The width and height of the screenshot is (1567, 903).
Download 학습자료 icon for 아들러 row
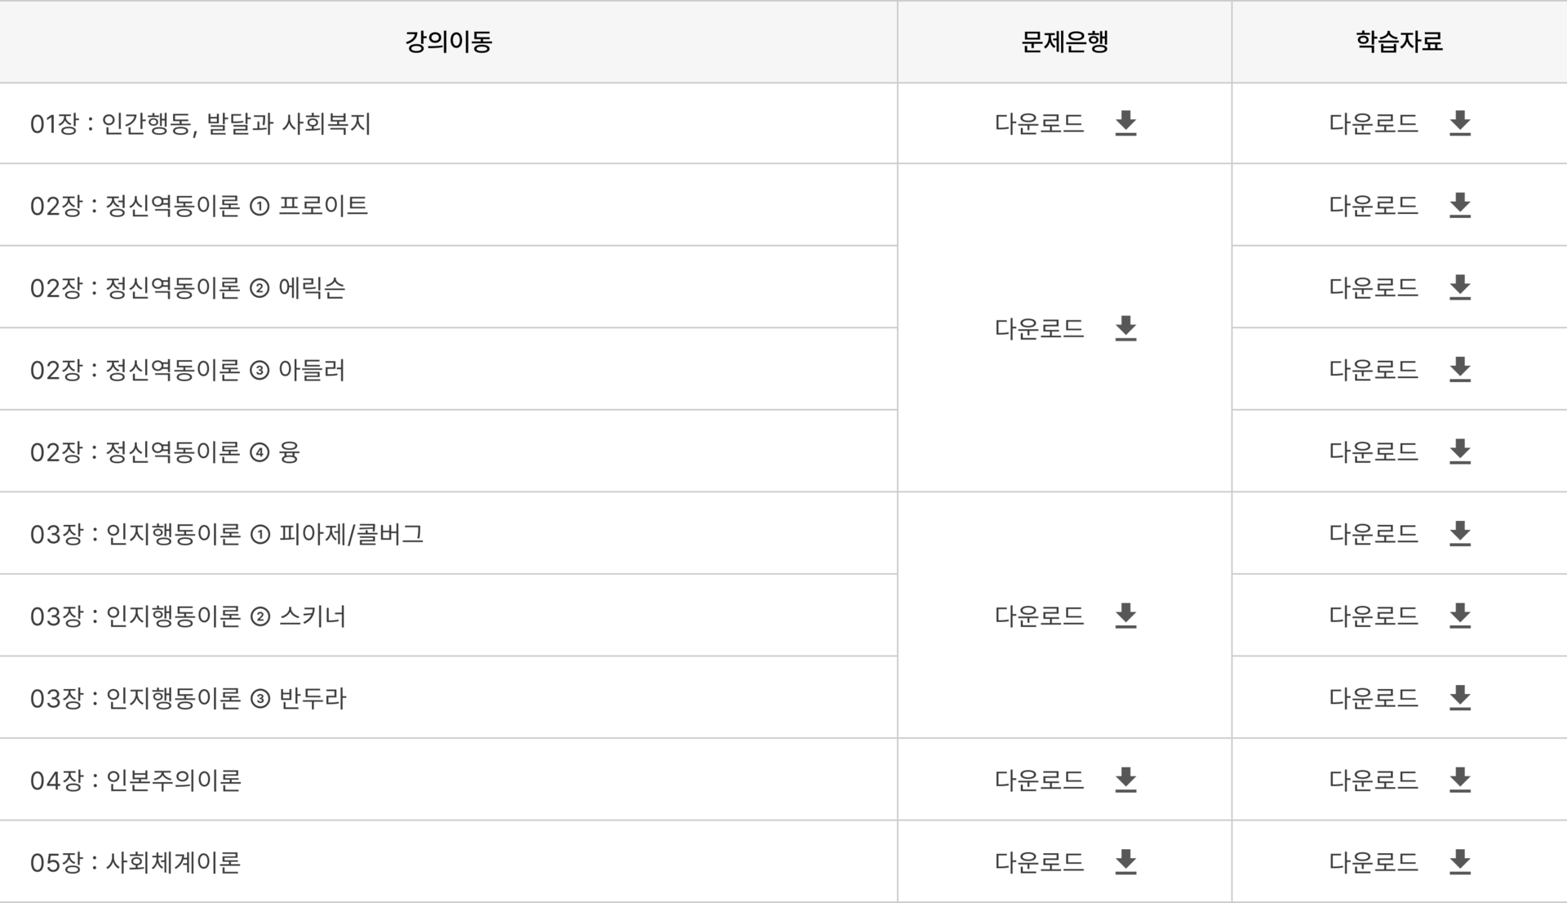click(x=1460, y=370)
